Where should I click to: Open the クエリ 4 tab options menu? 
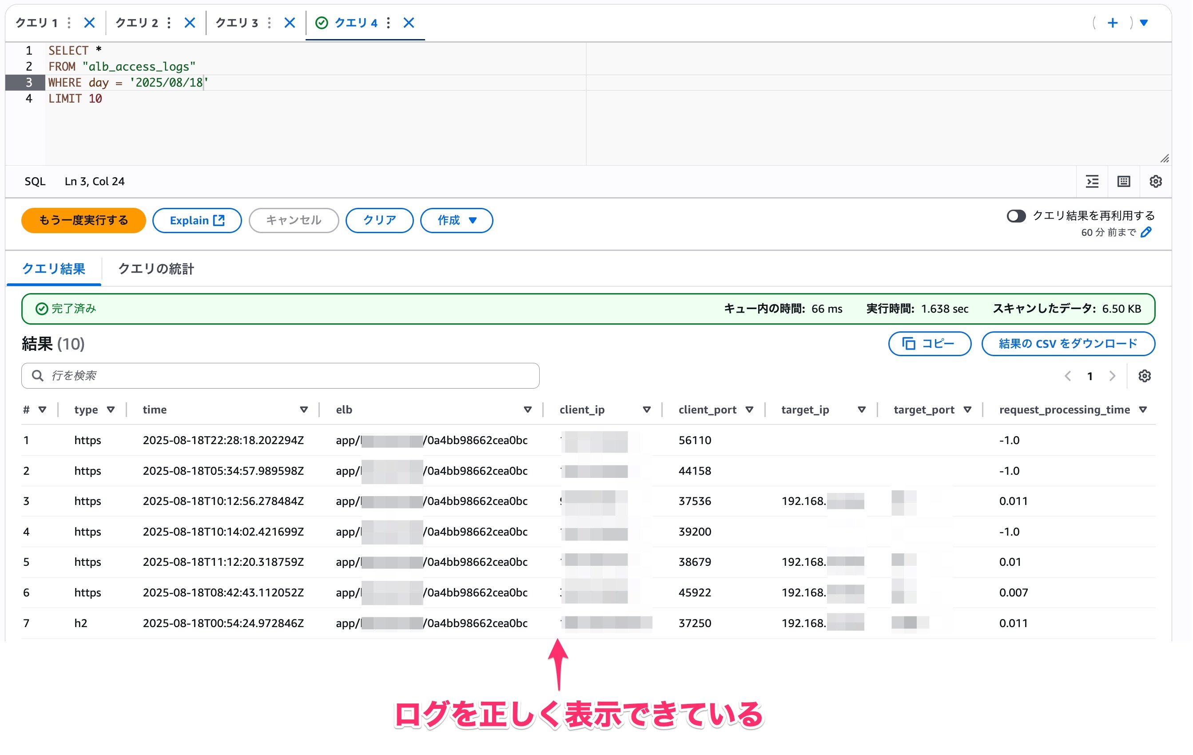pos(389,23)
